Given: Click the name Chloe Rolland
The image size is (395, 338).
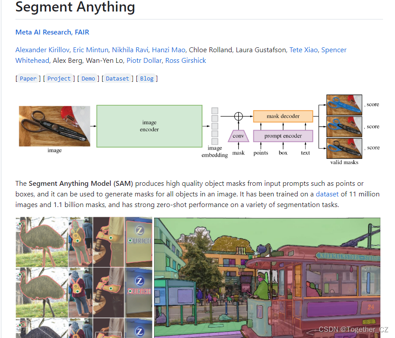Looking at the screenshot, I should (x=210, y=50).
